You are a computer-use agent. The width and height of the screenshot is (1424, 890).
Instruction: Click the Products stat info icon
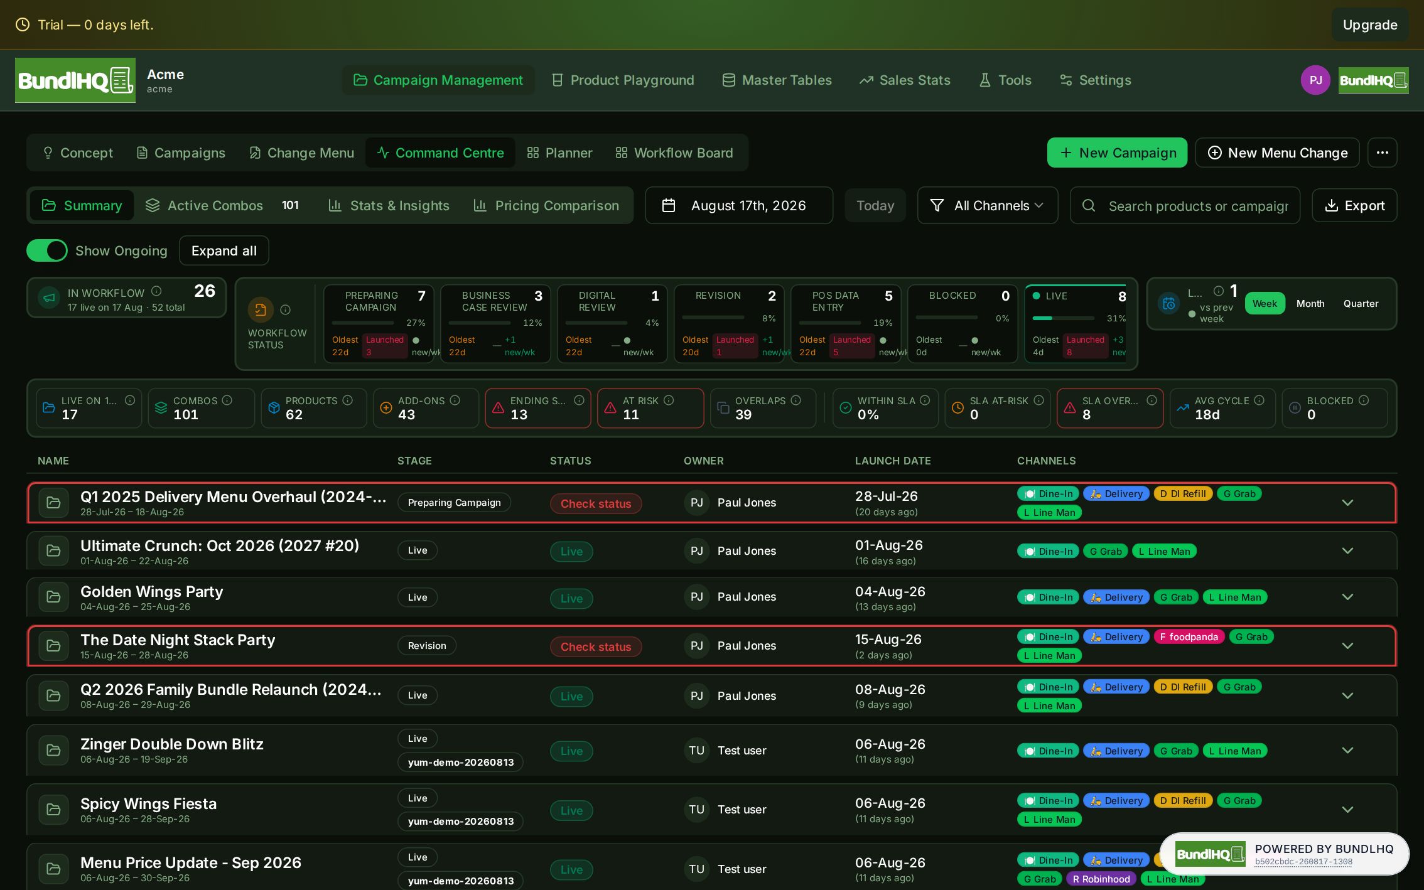click(x=347, y=400)
